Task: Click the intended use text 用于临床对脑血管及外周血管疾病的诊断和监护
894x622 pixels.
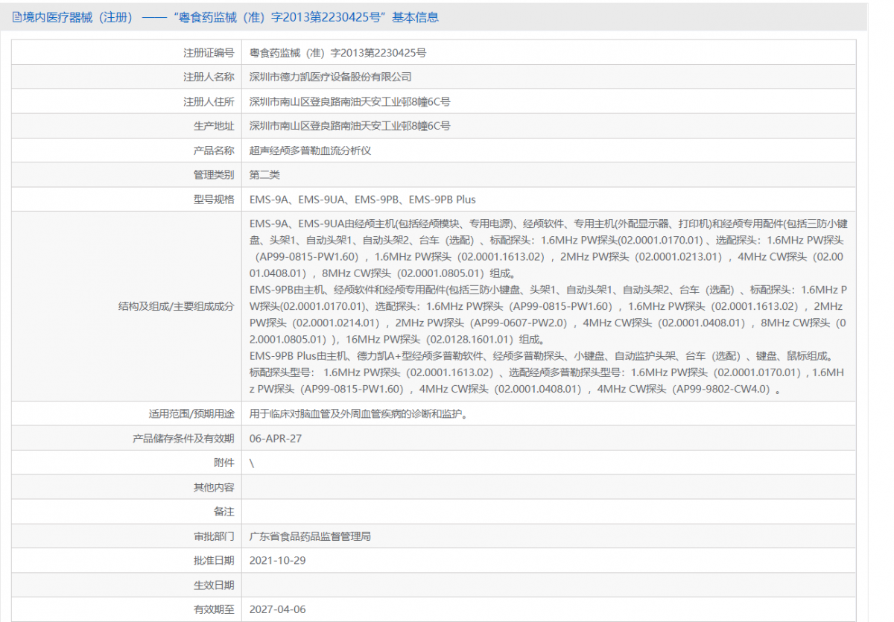Action: point(360,413)
